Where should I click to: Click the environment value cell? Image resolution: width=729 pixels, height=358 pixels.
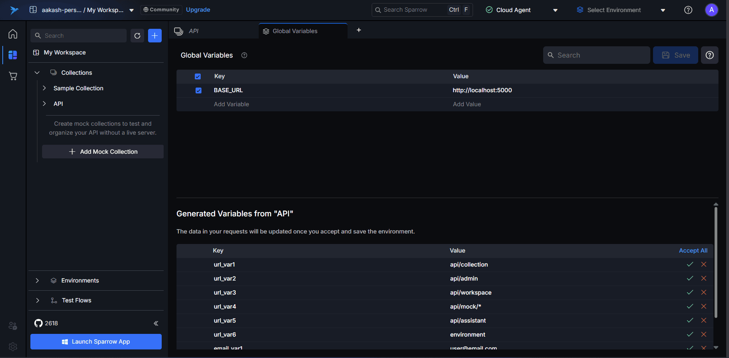click(x=468, y=335)
